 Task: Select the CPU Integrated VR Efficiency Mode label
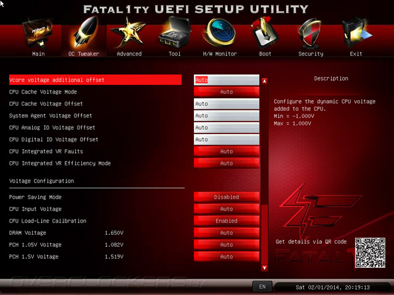click(x=60, y=163)
